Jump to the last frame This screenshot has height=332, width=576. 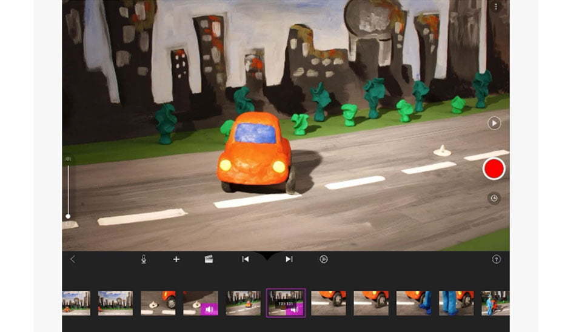tap(289, 259)
